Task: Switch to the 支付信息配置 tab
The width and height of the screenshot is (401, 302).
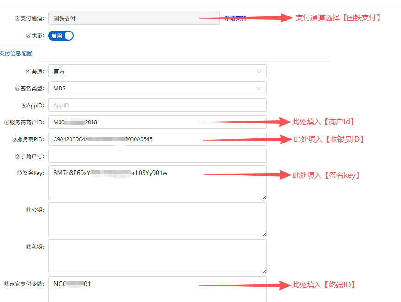Action: coord(16,53)
